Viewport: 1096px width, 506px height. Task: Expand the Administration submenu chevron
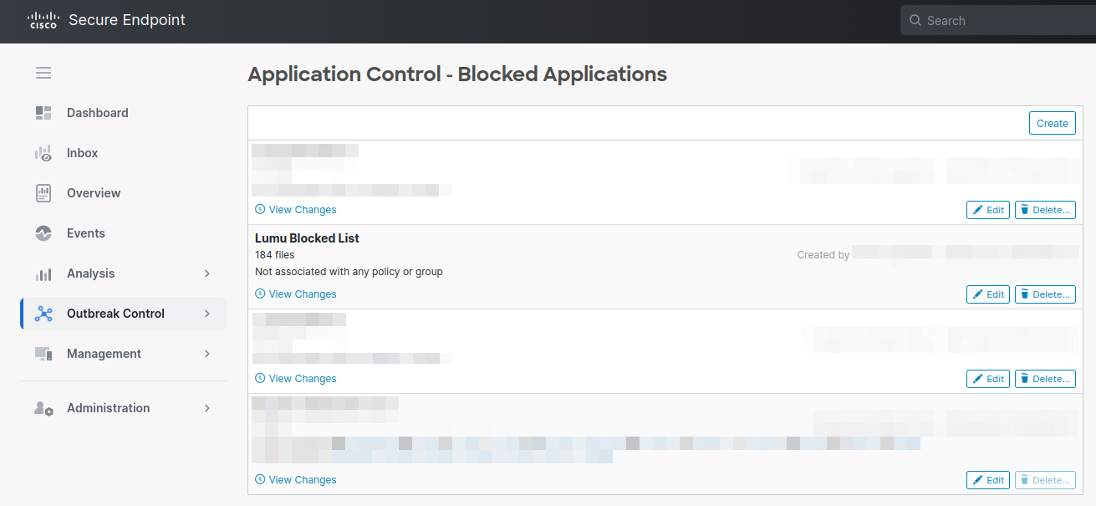pos(207,408)
